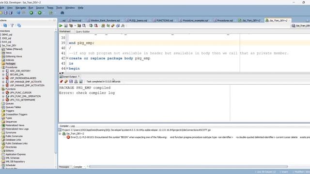Expand the UFN_FUNC_DML_OPERATION function node

click(3, 96)
